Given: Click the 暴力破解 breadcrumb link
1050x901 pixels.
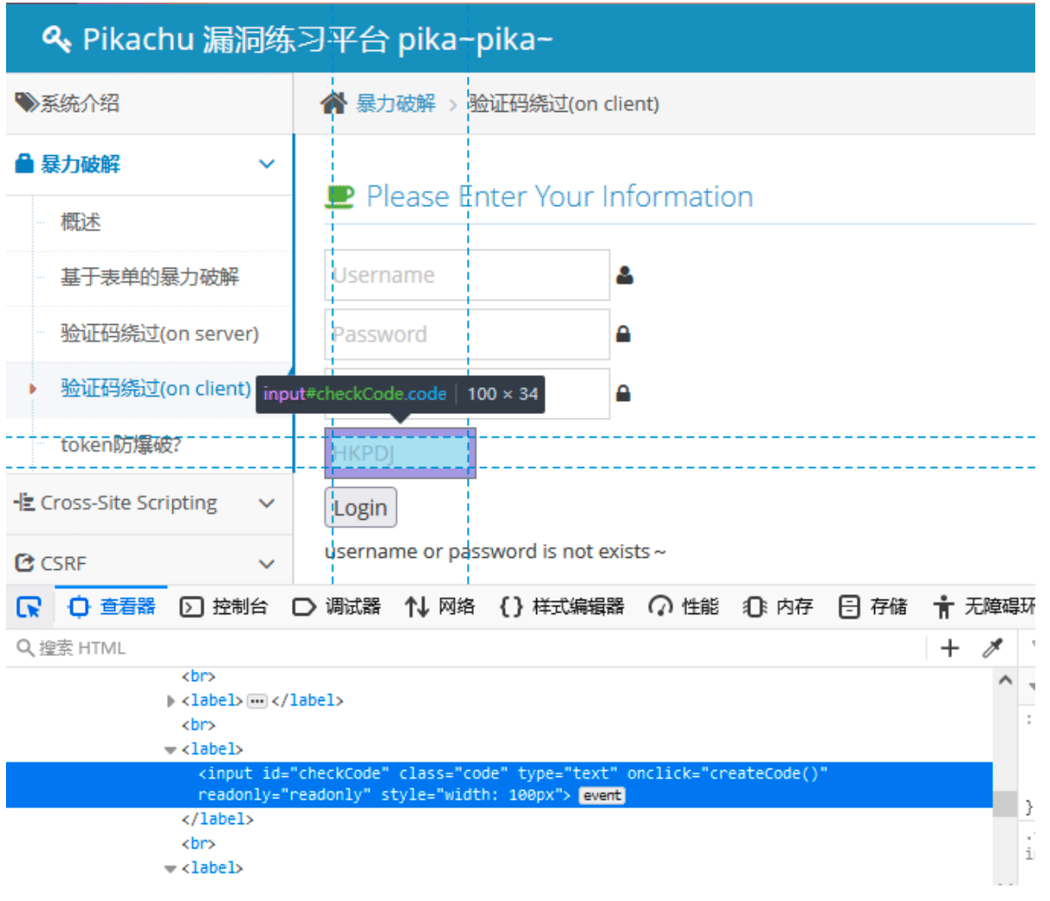Looking at the screenshot, I should [x=396, y=104].
